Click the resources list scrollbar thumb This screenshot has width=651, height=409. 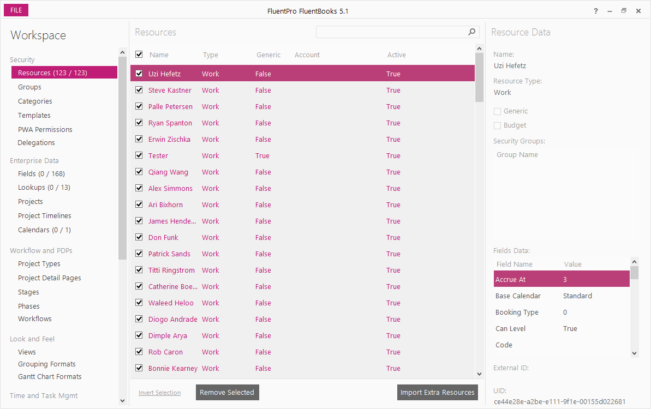(479, 77)
